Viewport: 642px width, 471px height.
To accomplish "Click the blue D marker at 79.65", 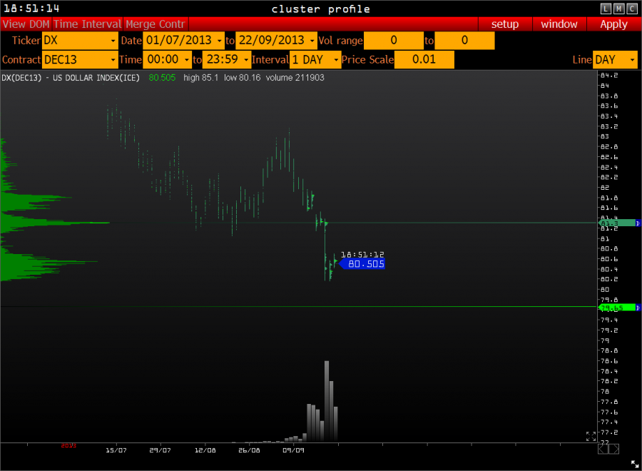I will (x=638, y=308).
